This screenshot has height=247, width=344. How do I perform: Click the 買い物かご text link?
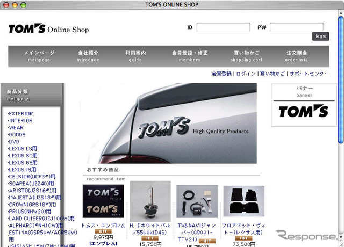tap(273, 74)
